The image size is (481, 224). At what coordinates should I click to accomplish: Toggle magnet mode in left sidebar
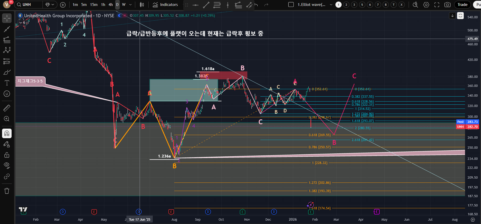tap(7, 133)
